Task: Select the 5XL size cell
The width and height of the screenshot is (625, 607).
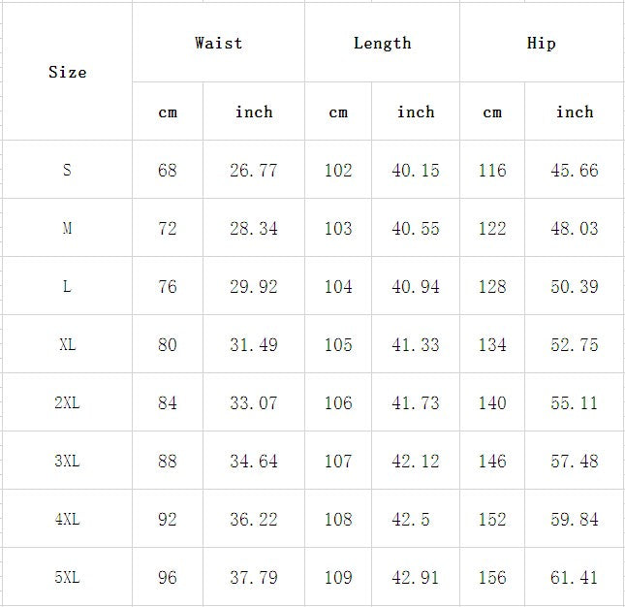Action: (x=67, y=577)
